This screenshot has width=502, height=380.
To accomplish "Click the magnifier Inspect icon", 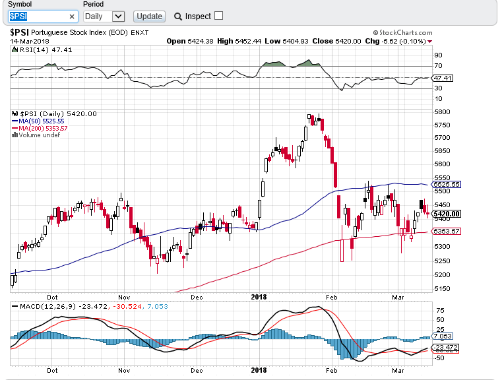I will pos(177,16).
